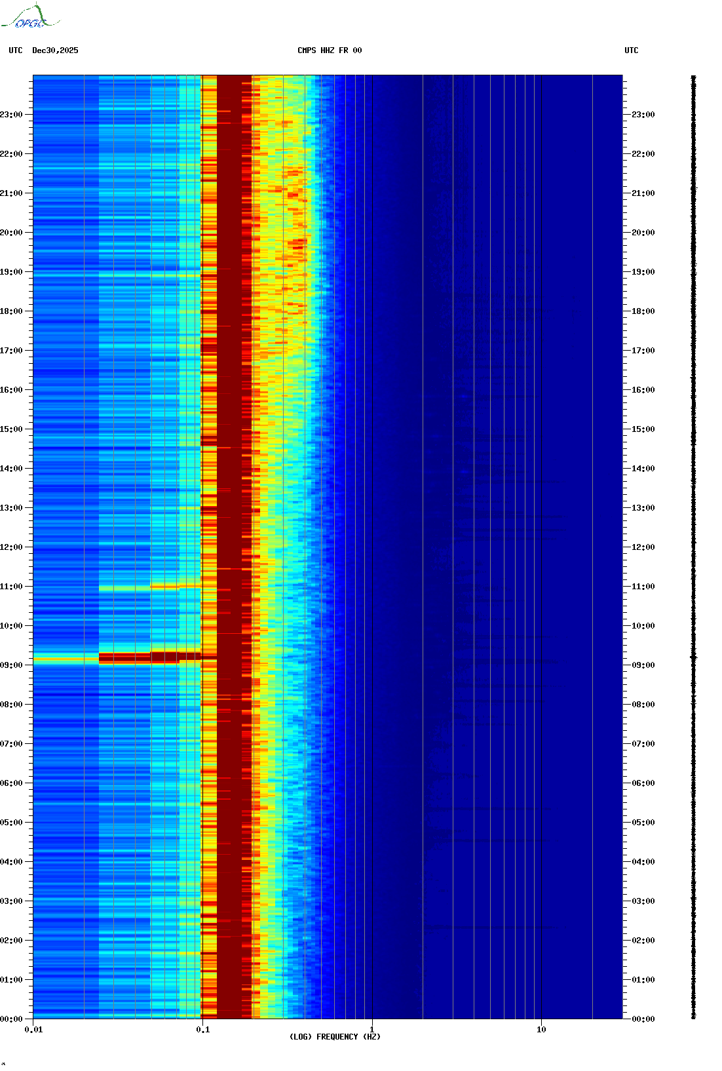722x1071 pixels.
Task: Select the CMPS HHZ FR 00 station title
Action: [330, 50]
